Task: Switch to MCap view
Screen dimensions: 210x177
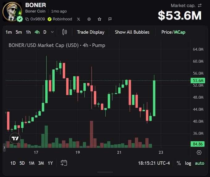Action: (180, 32)
